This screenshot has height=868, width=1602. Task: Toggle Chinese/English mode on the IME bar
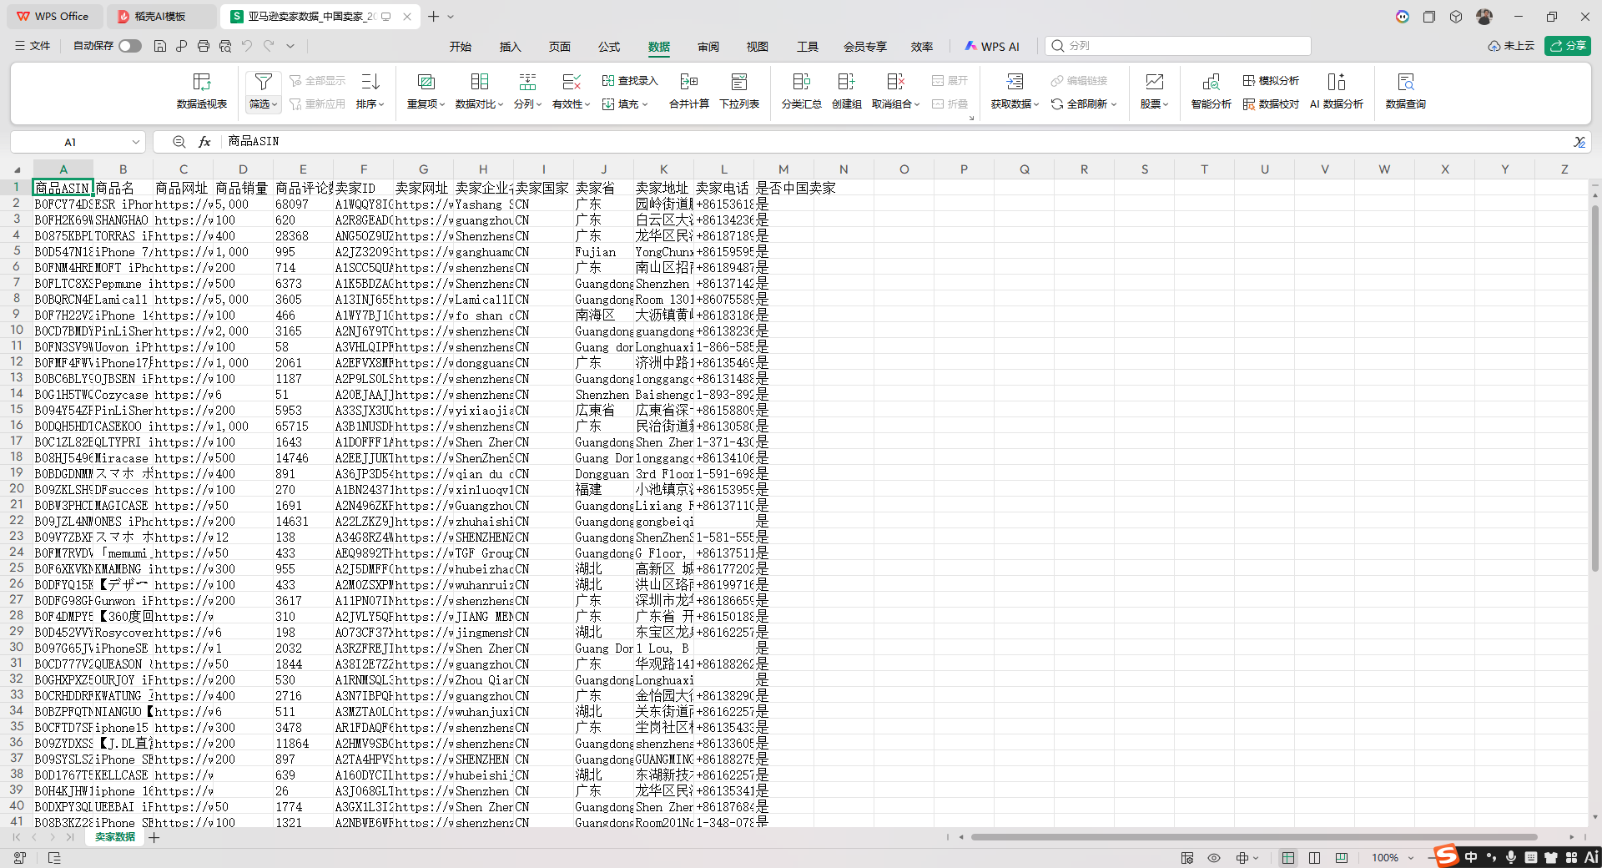1471,857
